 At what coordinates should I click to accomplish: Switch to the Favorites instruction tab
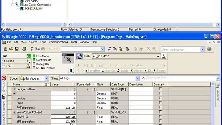click(94, 70)
